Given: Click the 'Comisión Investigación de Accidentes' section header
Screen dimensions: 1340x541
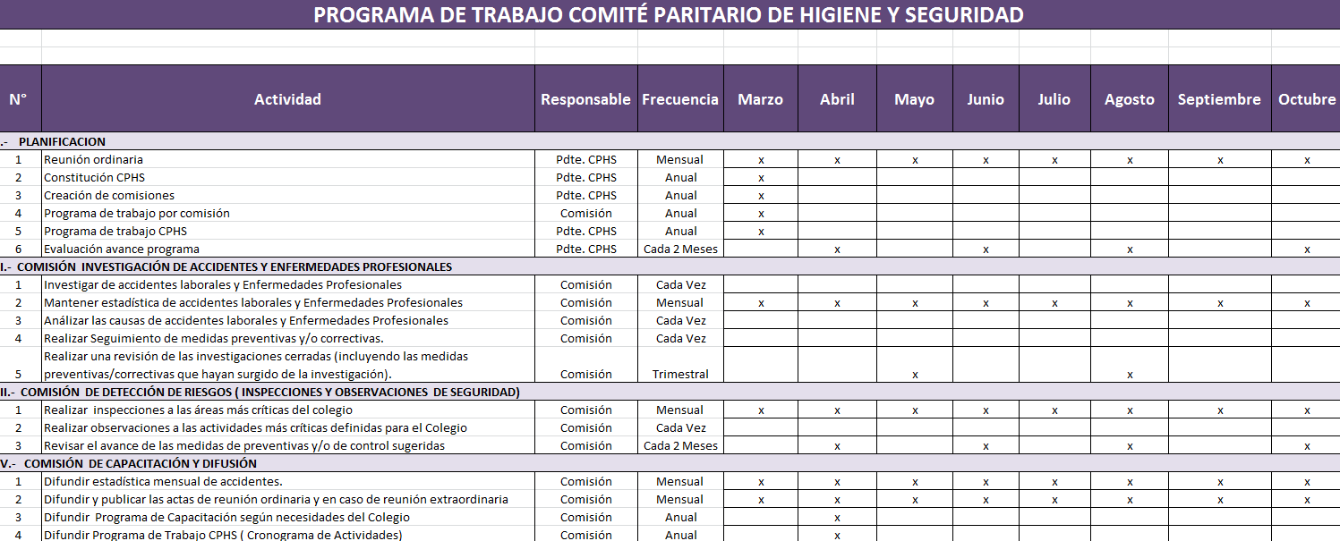Looking at the screenshot, I should tap(235, 266).
